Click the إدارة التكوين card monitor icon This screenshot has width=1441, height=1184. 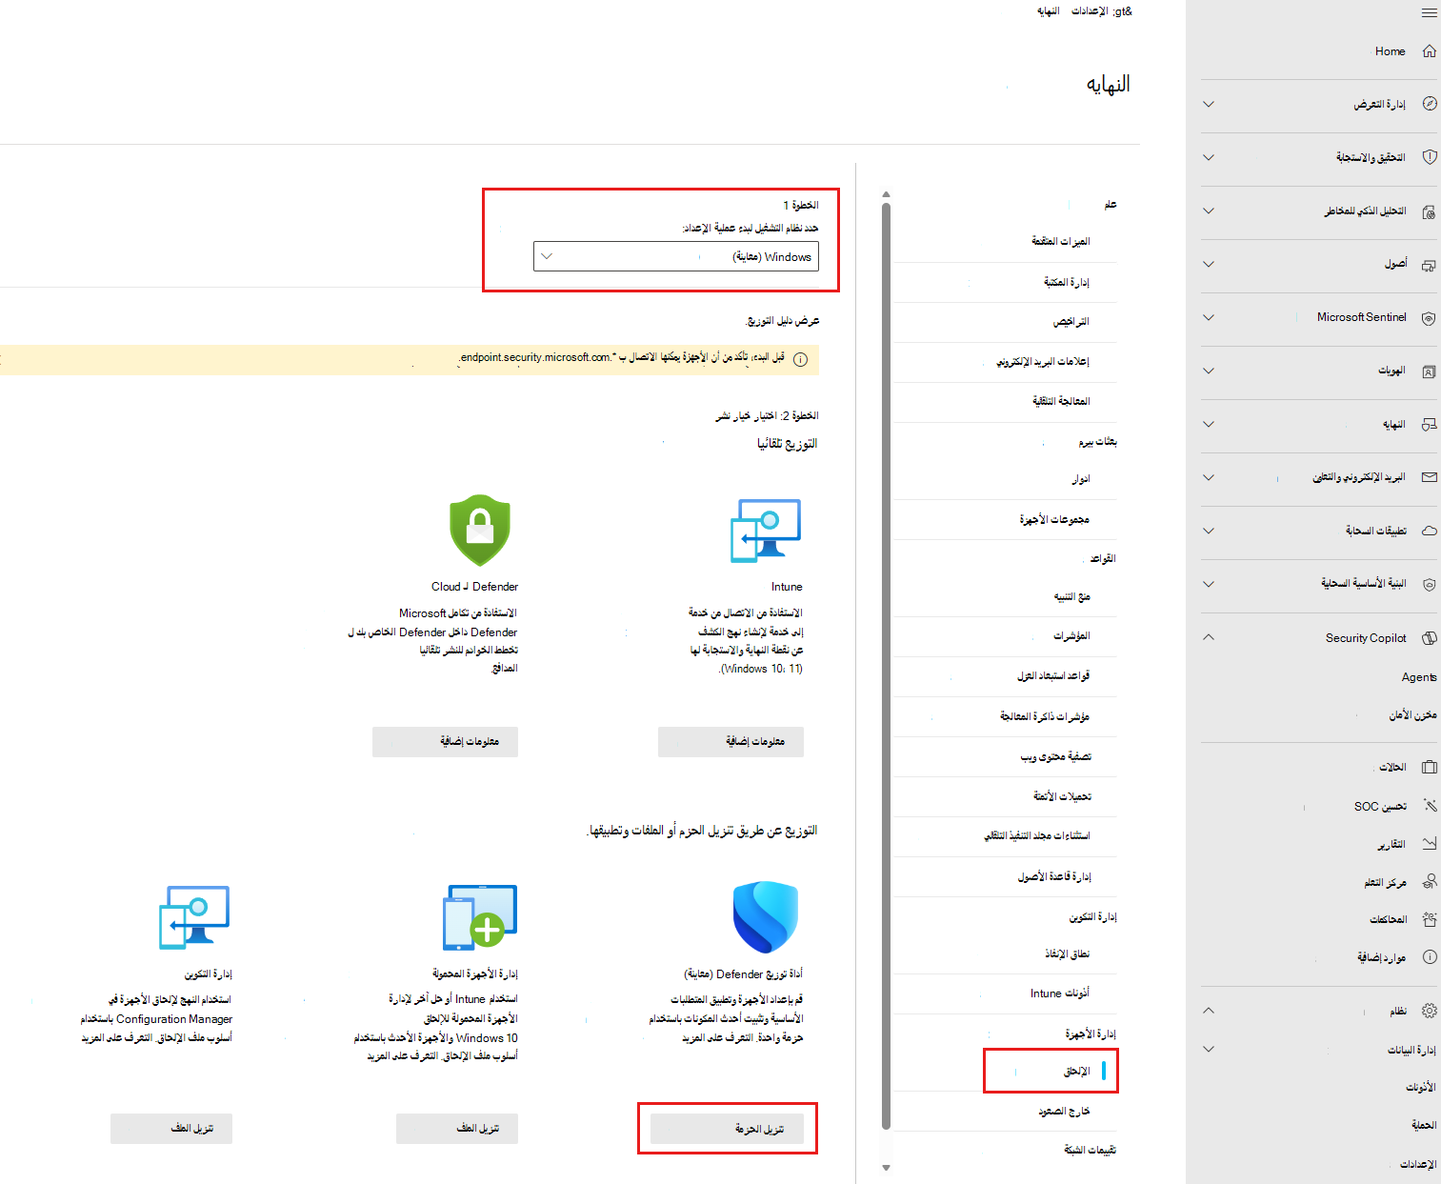tap(194, 917)
